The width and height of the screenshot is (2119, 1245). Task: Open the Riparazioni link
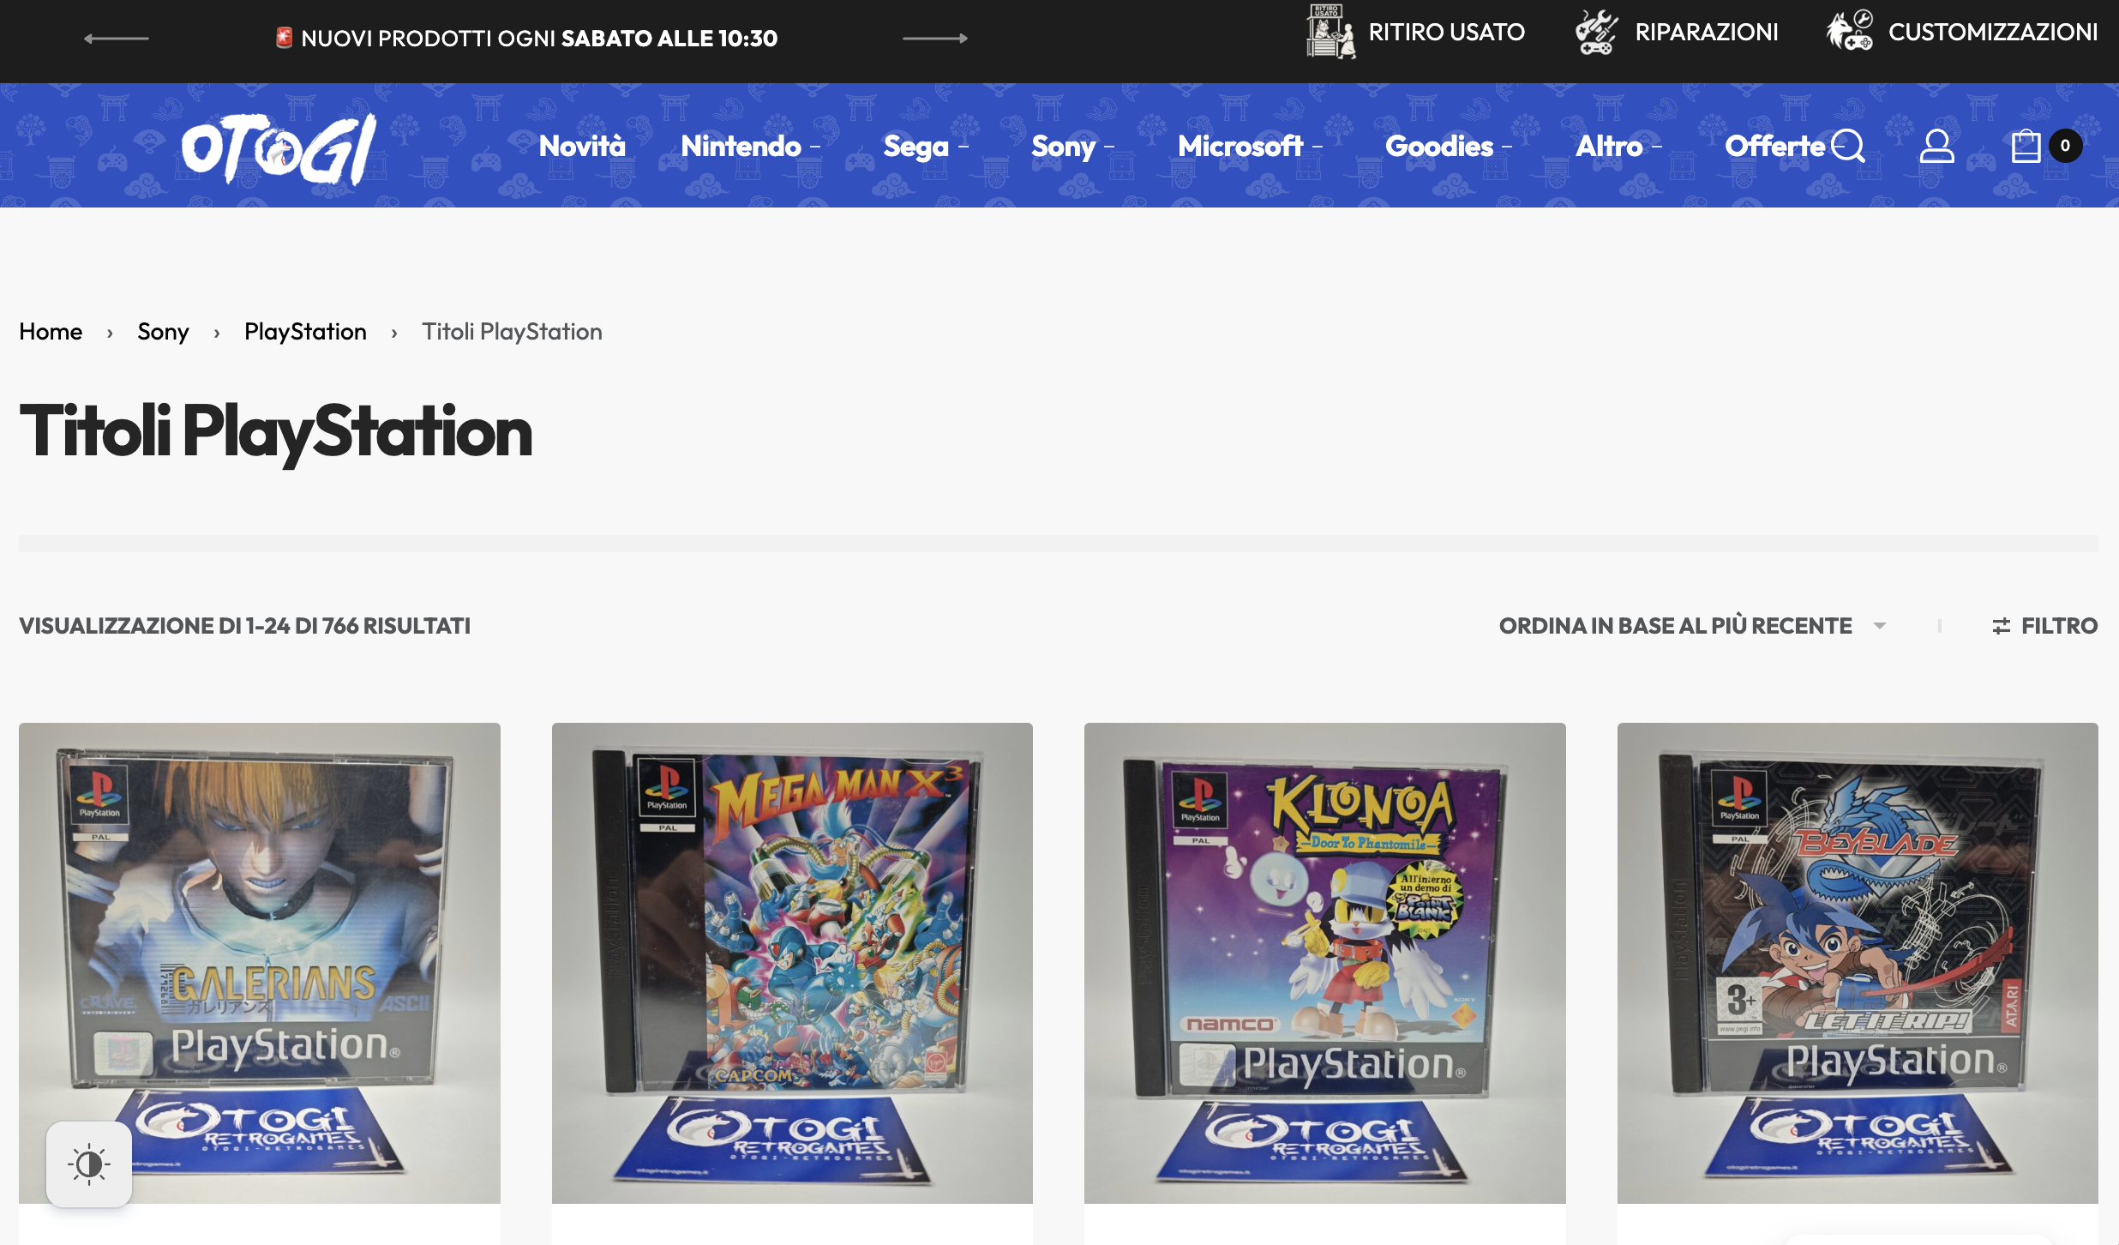coord(1707,32)
